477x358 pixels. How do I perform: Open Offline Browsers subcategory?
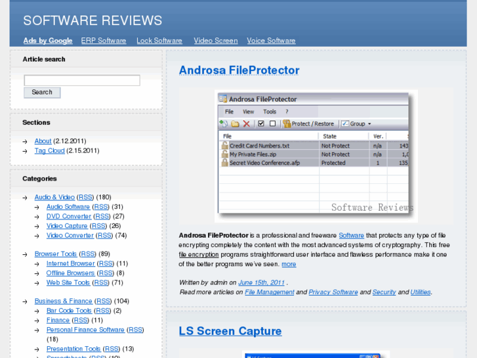70,273
